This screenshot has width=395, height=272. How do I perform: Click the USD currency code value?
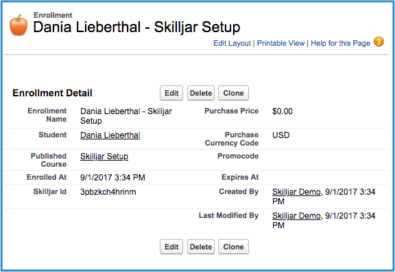tap(281, 135)
